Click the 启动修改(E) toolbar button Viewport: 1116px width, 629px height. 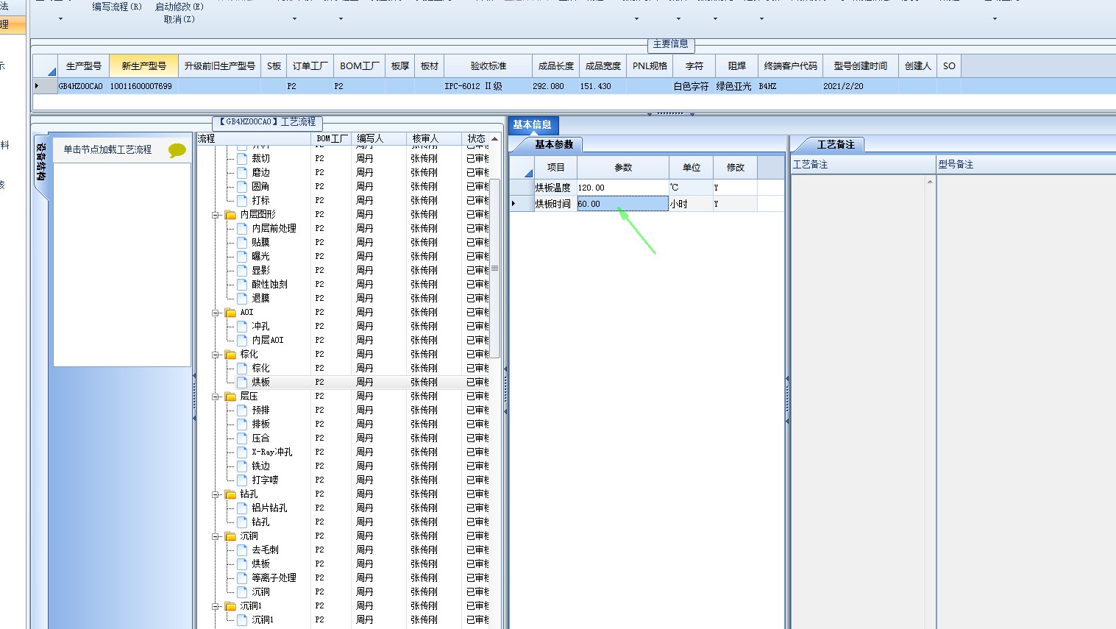coord(180,7)
